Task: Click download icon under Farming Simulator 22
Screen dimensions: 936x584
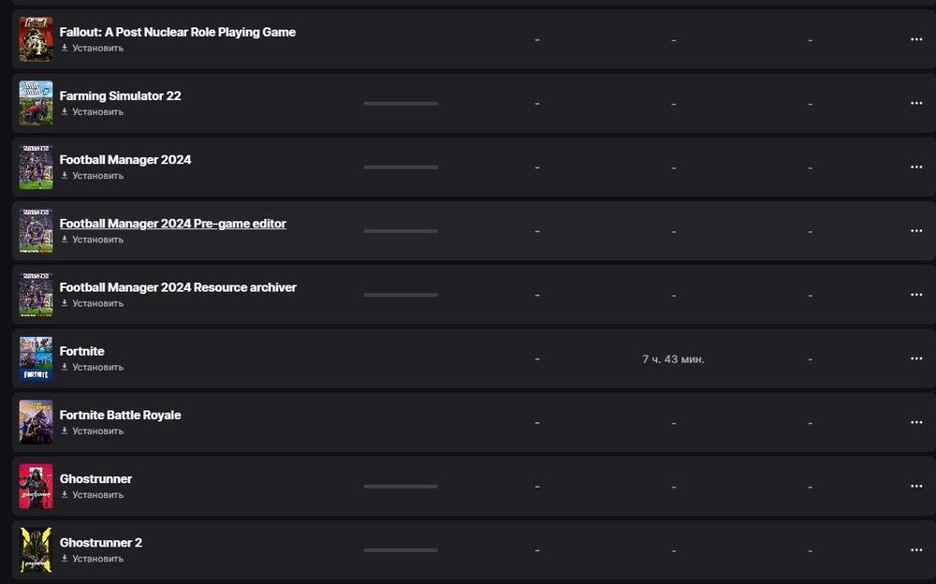Action: point(65,111)
